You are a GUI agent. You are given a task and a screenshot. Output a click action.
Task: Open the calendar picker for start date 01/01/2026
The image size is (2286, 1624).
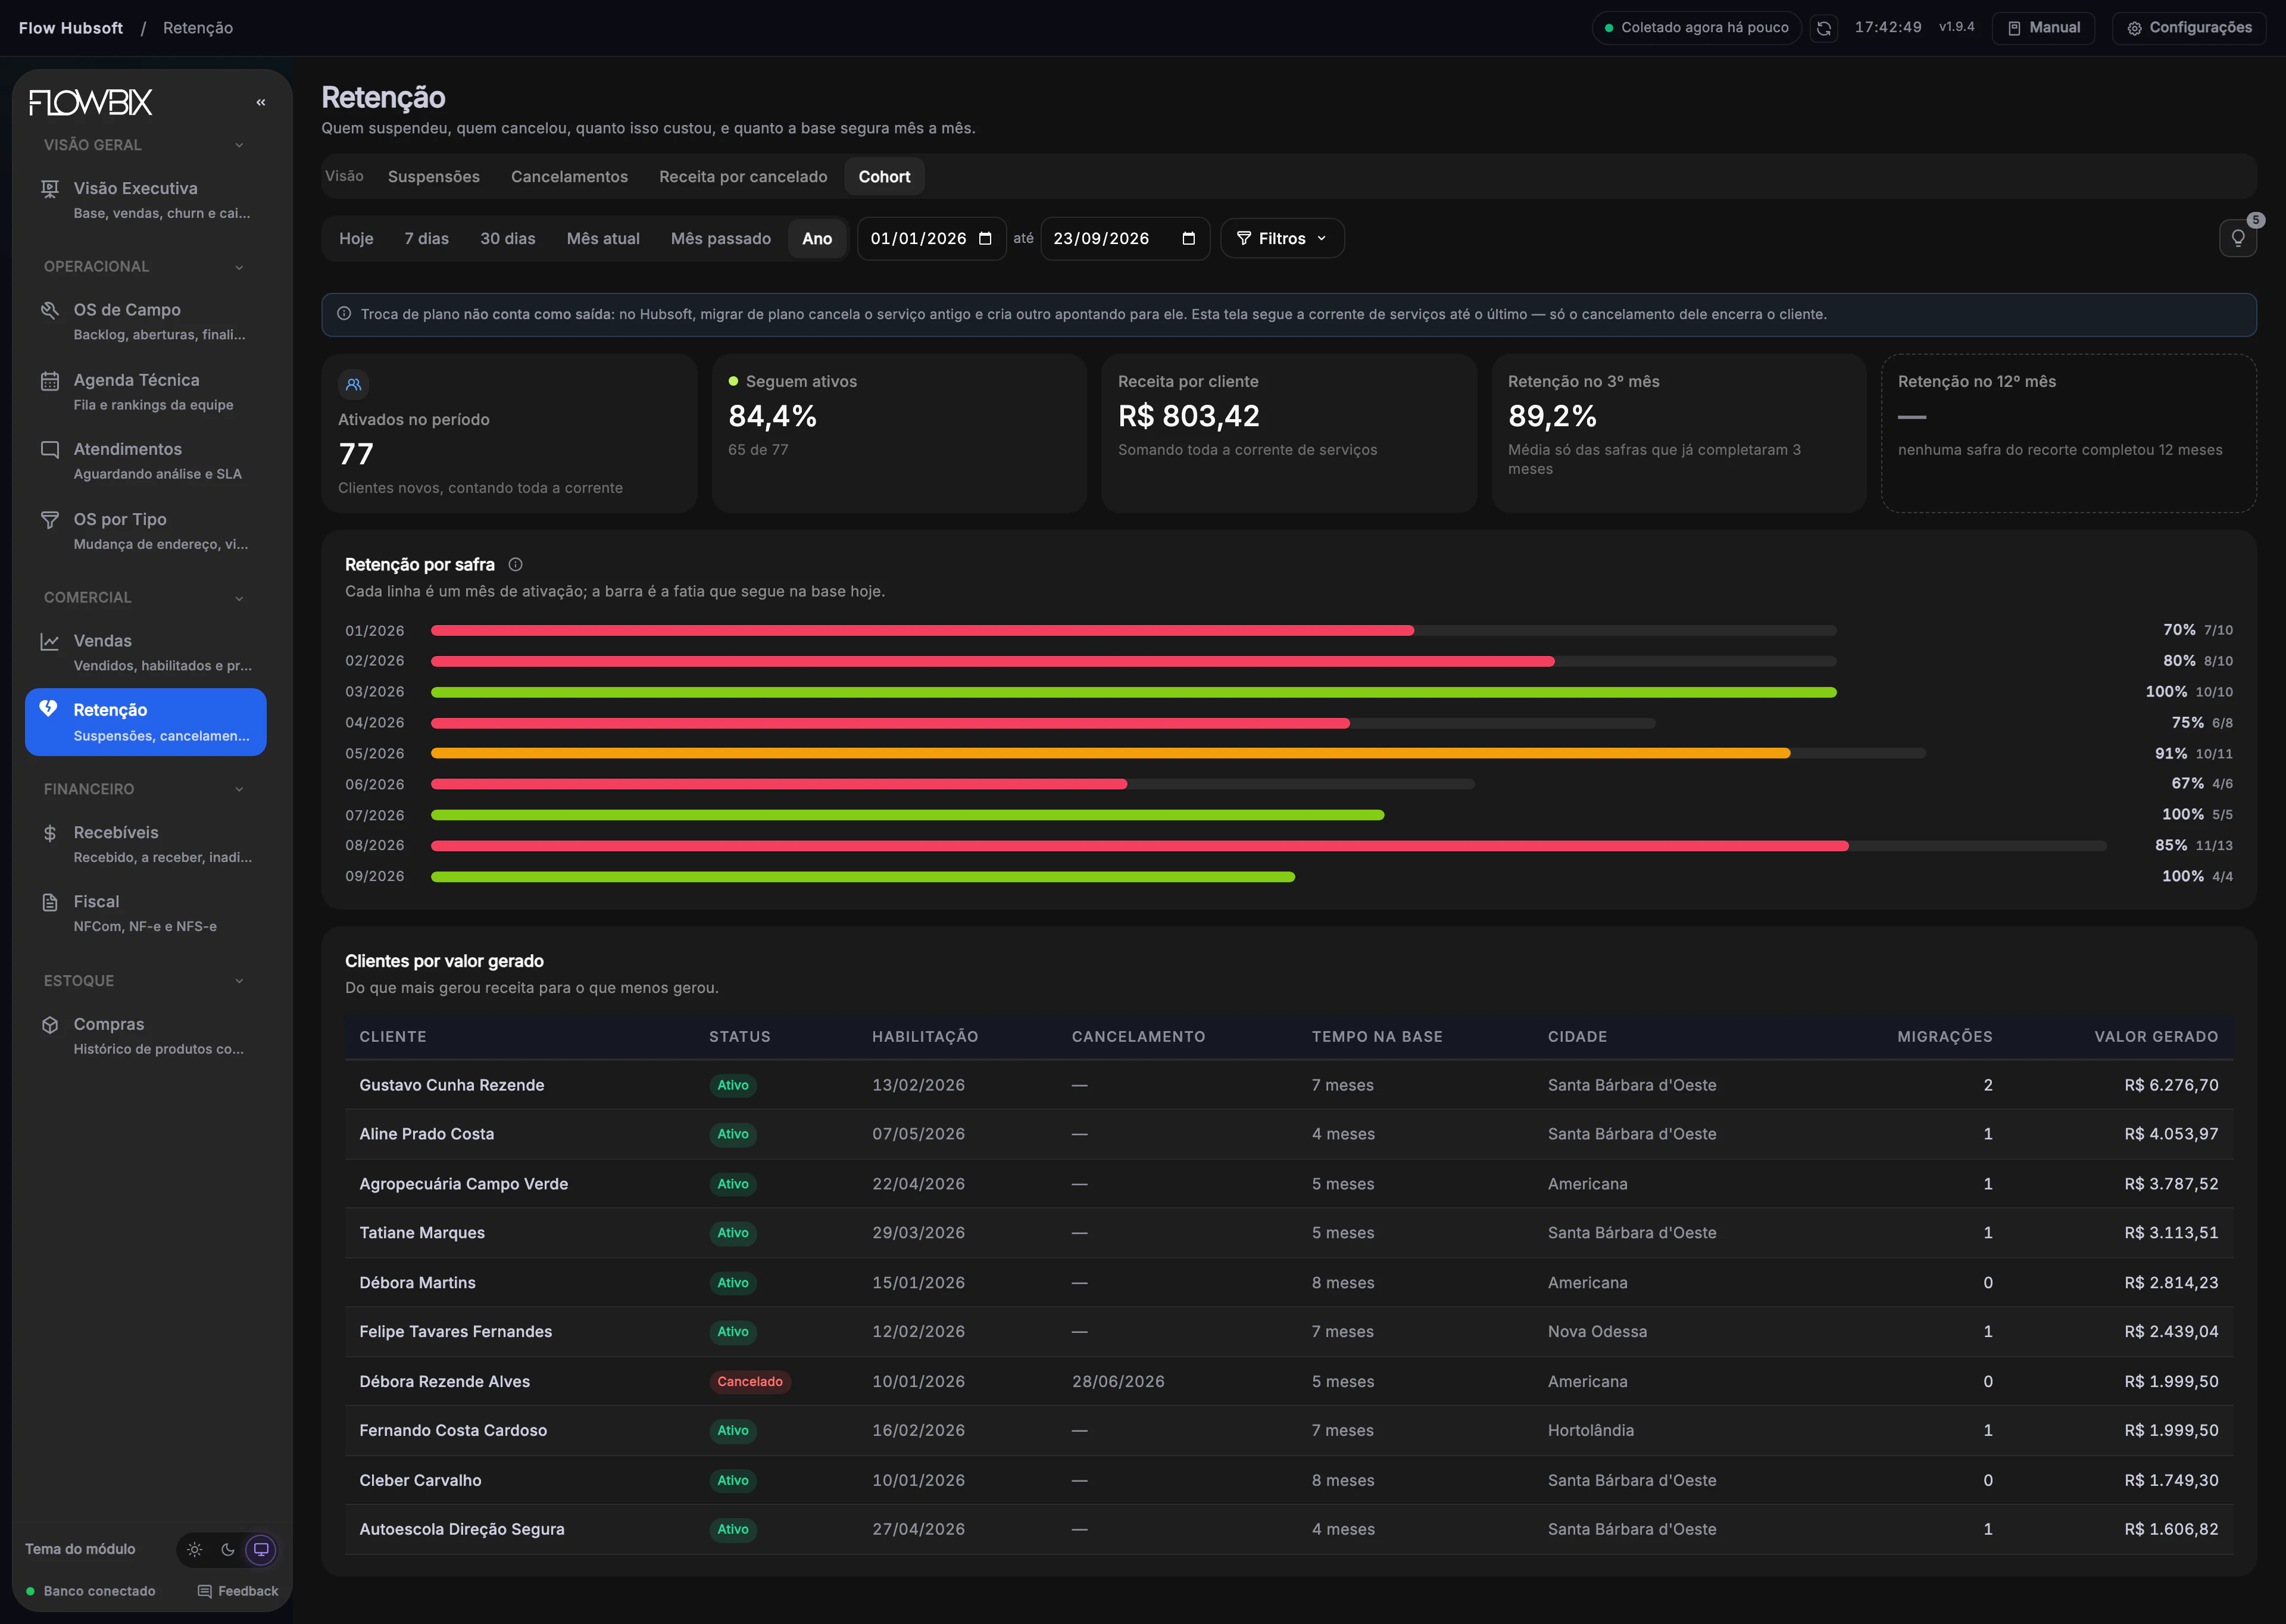tap(985, 238)
